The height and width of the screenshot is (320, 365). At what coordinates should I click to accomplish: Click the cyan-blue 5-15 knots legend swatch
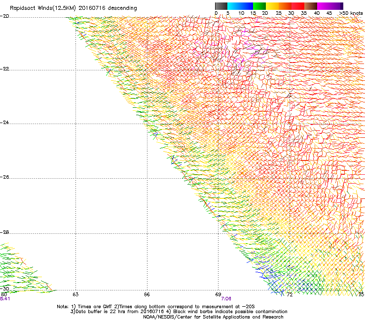(240, 6)
